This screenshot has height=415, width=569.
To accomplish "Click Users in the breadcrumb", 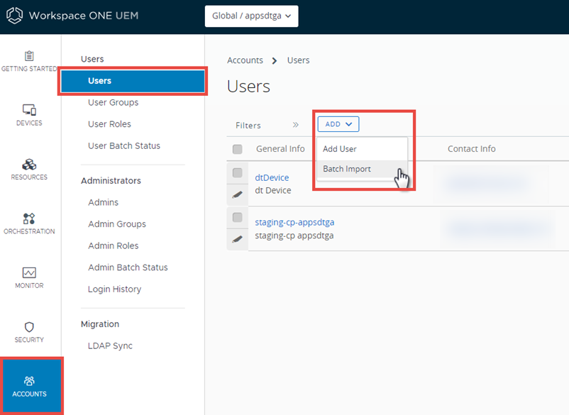I will (x=298, y=60).
